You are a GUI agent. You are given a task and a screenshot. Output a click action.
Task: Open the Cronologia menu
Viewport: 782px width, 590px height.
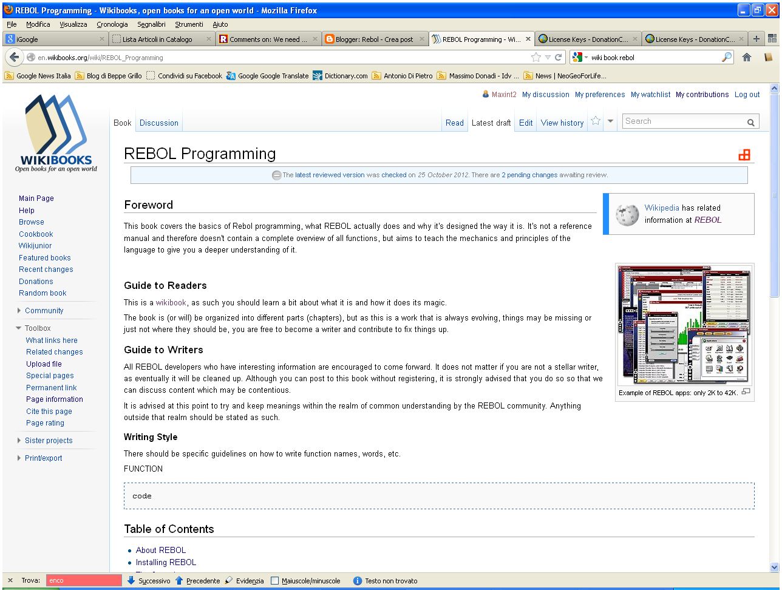[111, 24]
